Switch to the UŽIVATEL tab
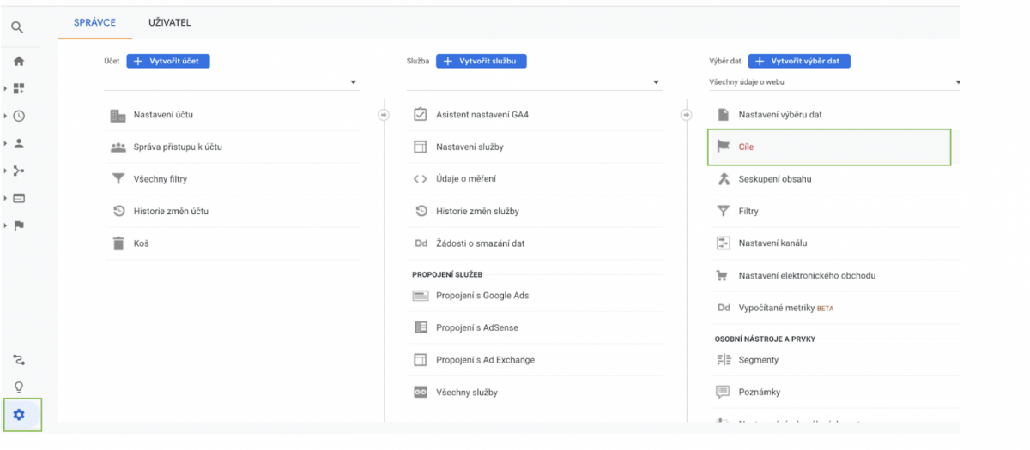Screen dimensions: 1030x450 point(170,22)
